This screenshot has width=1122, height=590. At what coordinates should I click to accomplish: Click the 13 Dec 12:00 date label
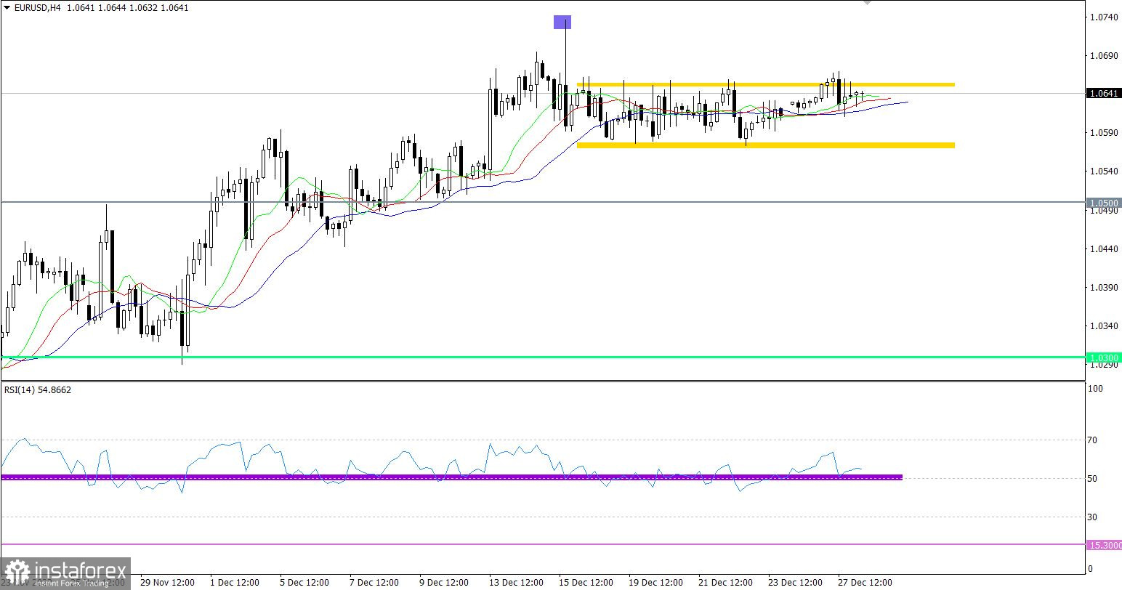pos(516,583)
